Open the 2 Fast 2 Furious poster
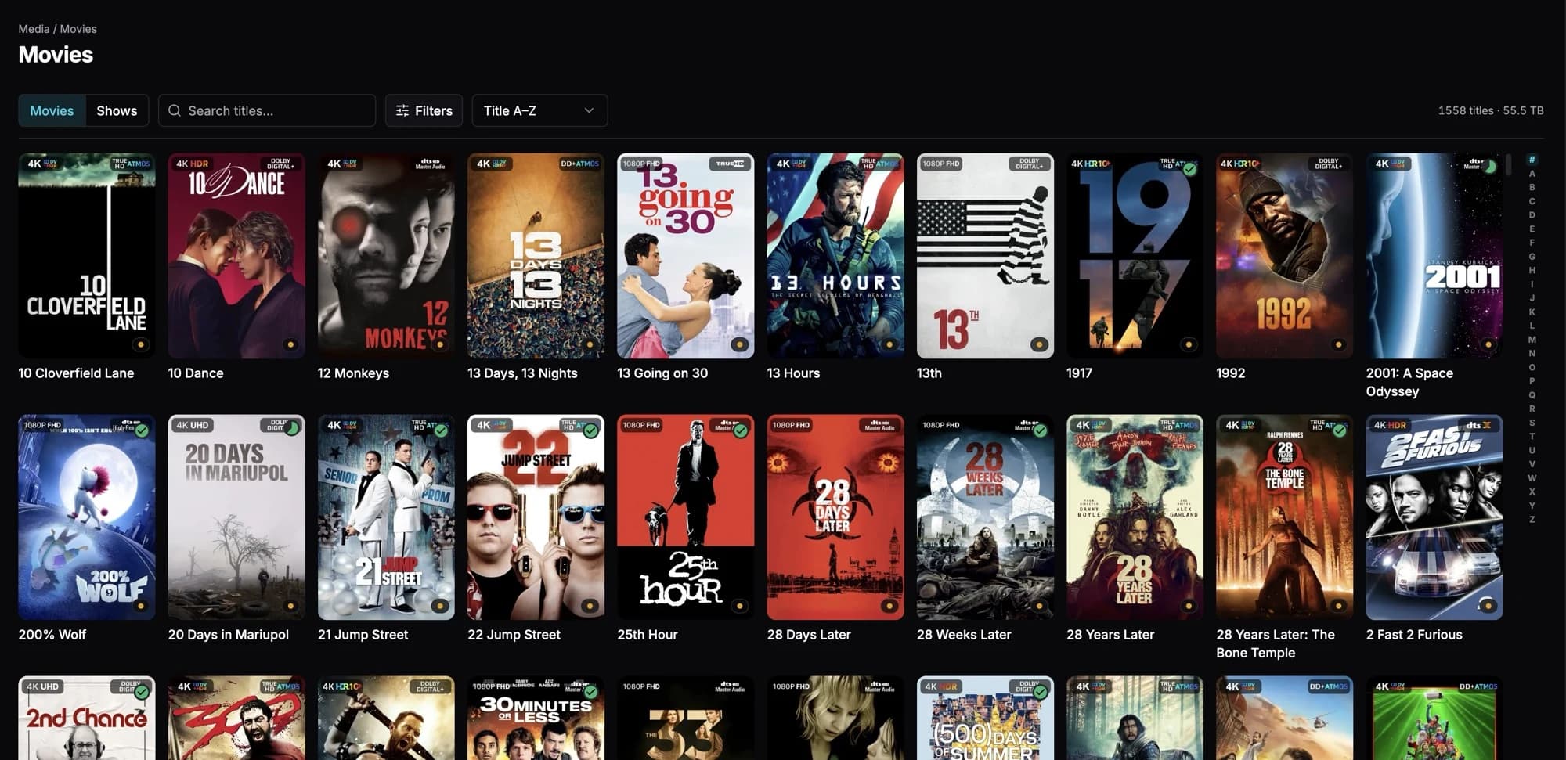The height and width of the screenshot is (760, 1566). pyautogui.click(x=1434, y=517)
